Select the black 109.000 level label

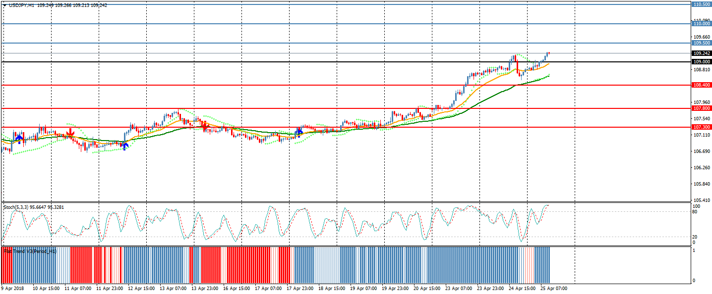click(701, 62)
